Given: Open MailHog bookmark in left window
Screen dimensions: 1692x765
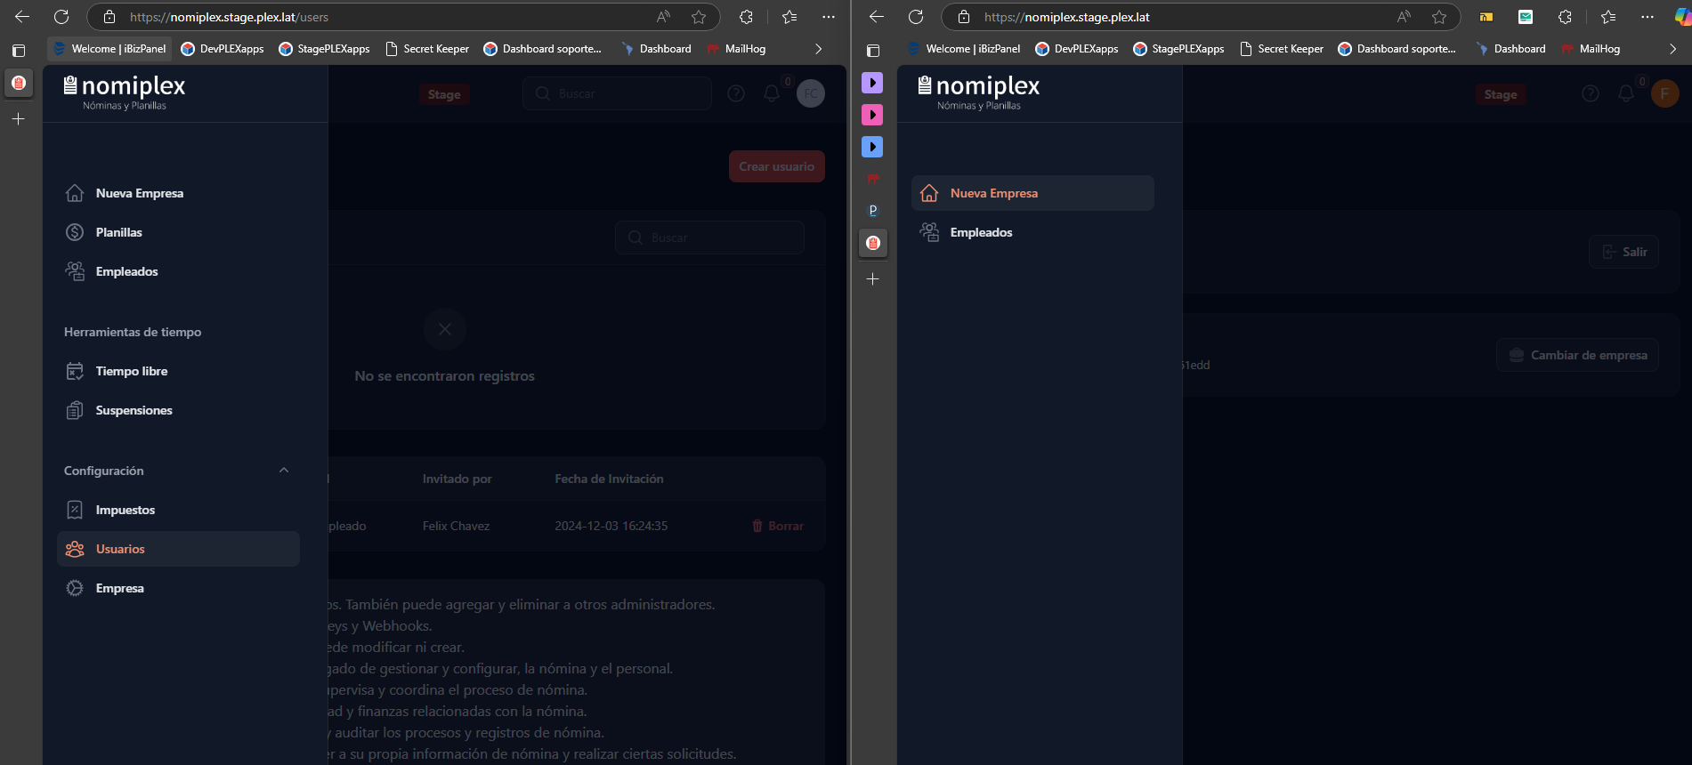Looking at the screenshot, I should tap(737, 49).
